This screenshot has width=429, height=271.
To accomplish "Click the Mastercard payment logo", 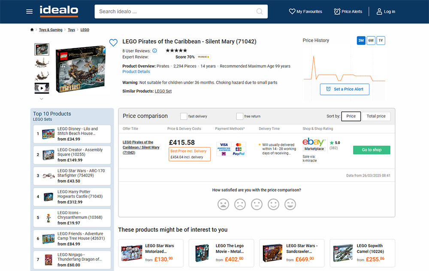I will point(239,144).
